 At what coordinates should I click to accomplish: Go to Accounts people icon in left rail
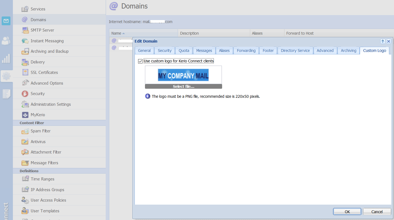click(x=6, y=41)
